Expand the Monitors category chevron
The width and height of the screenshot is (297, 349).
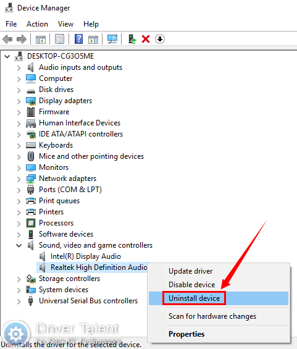coord(19,168)
